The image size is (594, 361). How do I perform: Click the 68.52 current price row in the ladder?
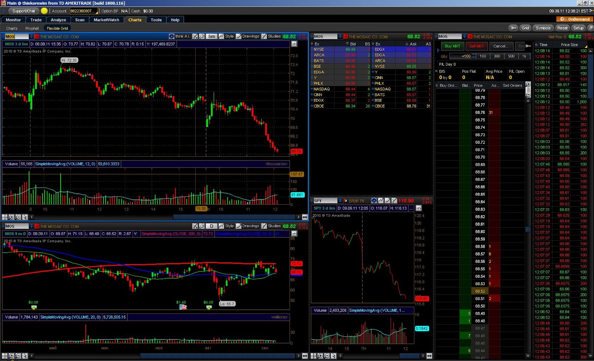480,291
